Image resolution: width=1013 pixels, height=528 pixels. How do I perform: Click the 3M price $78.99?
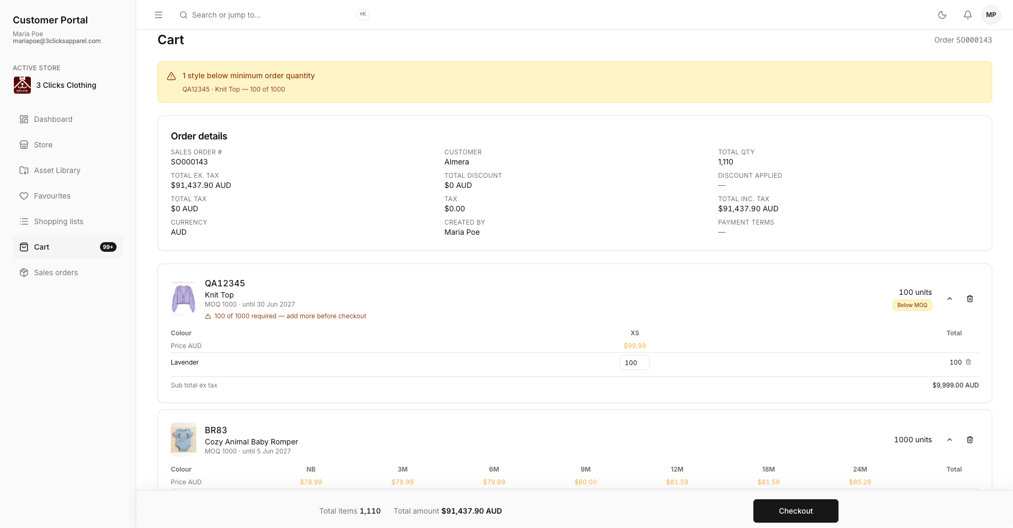pyautogui.click(x=403, y=482)
